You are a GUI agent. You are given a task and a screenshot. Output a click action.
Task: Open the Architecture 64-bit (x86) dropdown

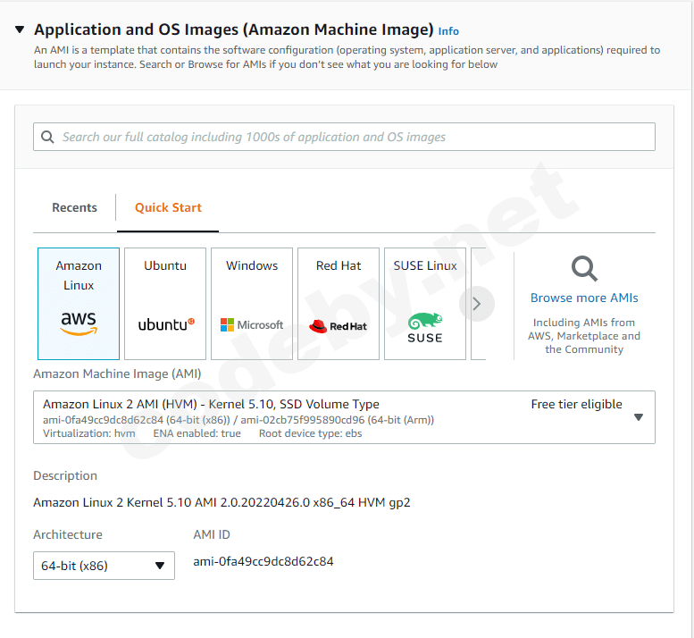[104, 566]
